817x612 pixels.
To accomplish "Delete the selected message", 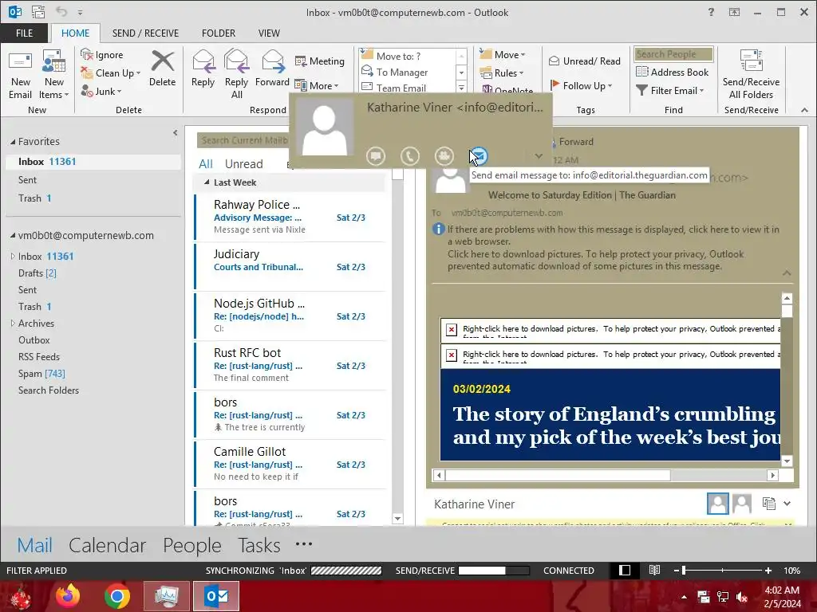I will tap(163, 69).
